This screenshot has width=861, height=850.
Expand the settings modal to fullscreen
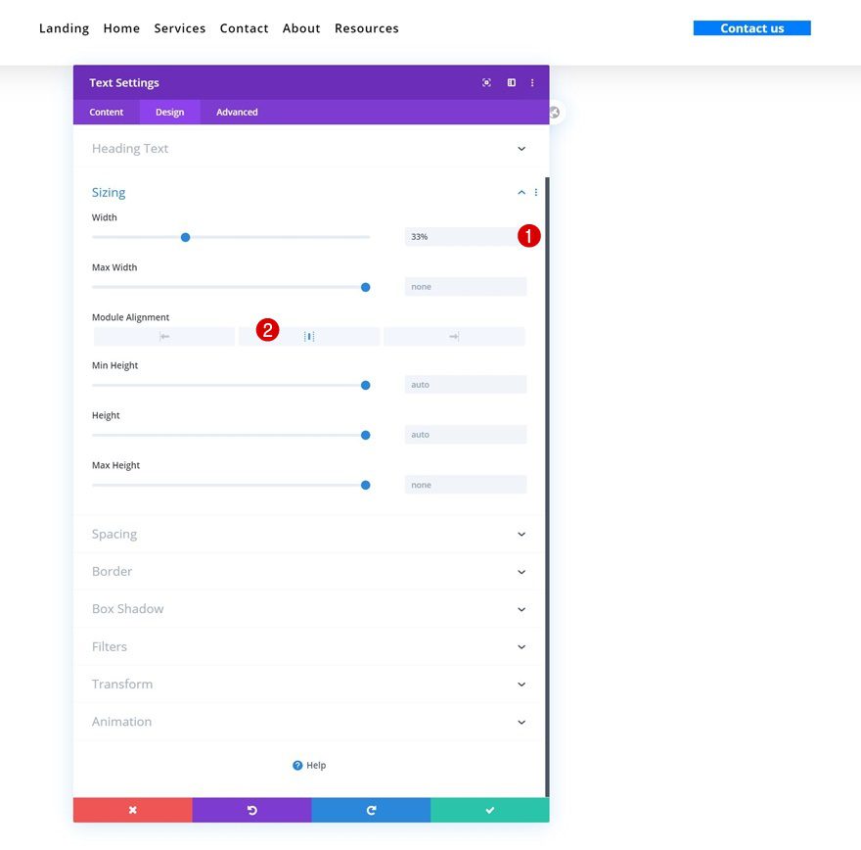coord(511,82)
